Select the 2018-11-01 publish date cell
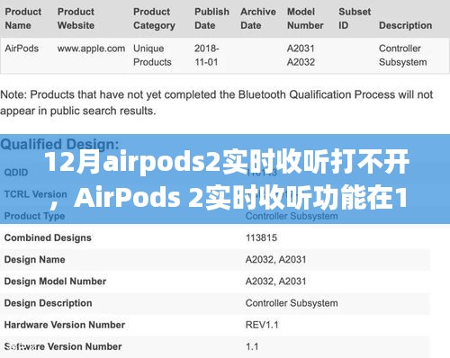This screenshot has width=450, height=358. [x=207, y=55]
